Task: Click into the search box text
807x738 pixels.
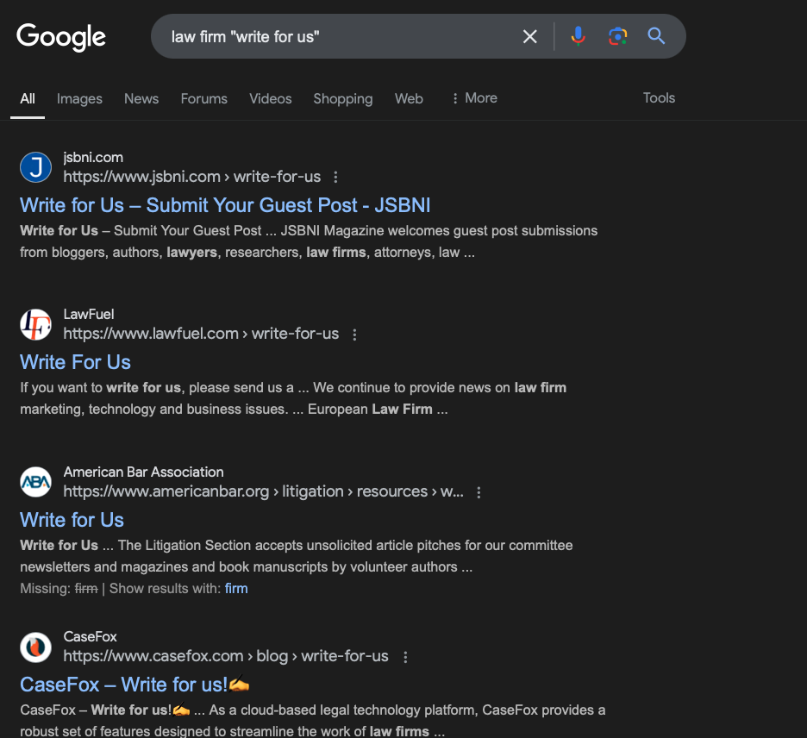Action: pyautogui.click(x=245, y=37)
